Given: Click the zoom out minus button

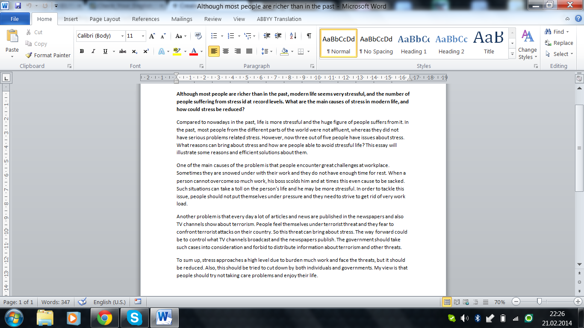Looking at the screenshot, I should (x=516, y=302).
